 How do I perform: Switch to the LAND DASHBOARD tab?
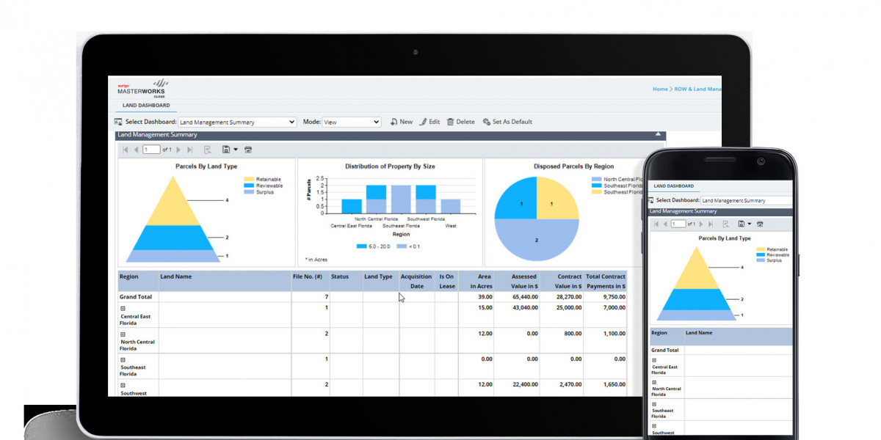[145, 105]
